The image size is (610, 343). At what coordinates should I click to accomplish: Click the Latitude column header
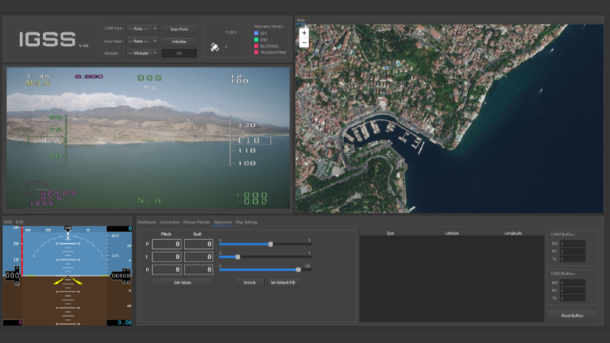(452, 233)
